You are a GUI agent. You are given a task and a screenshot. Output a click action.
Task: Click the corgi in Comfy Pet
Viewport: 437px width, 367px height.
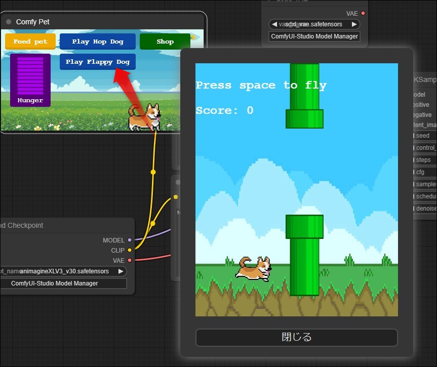(144, 117)
